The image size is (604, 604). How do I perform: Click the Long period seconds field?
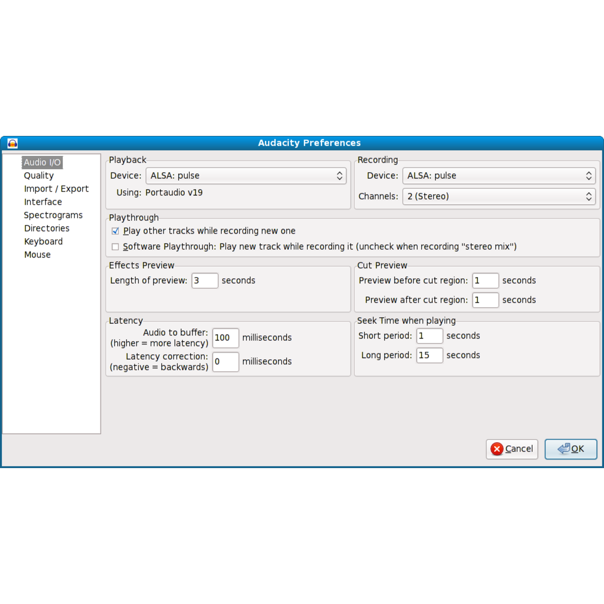[429, 355]
